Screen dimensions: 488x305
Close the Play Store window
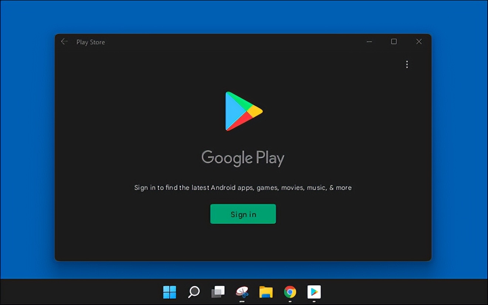418,42
